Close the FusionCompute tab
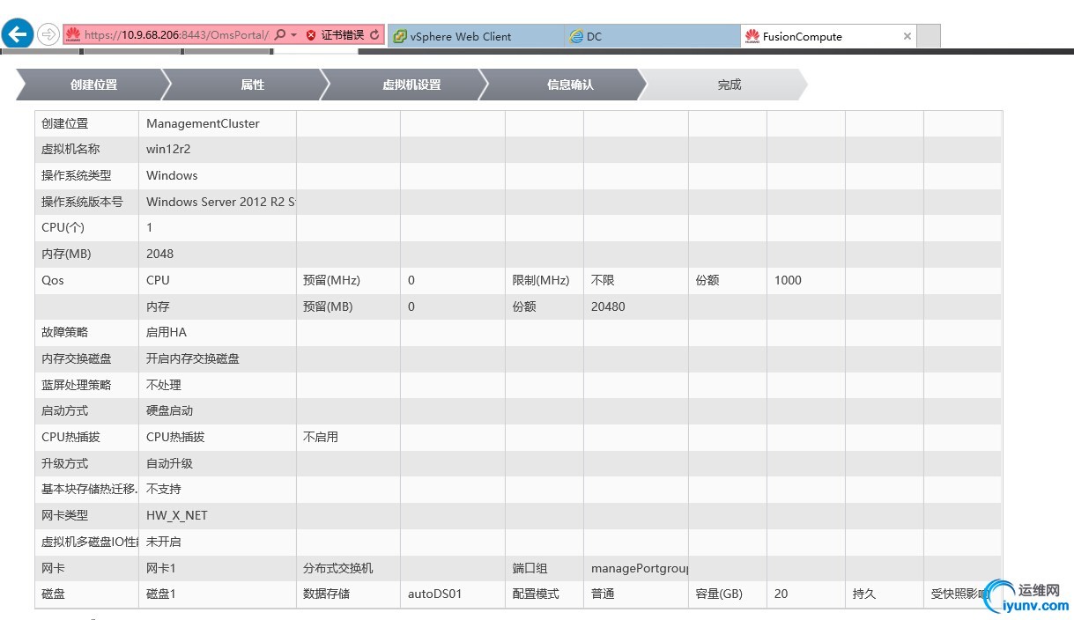This screenshot has width=1074, height=620. coord(907,36)
